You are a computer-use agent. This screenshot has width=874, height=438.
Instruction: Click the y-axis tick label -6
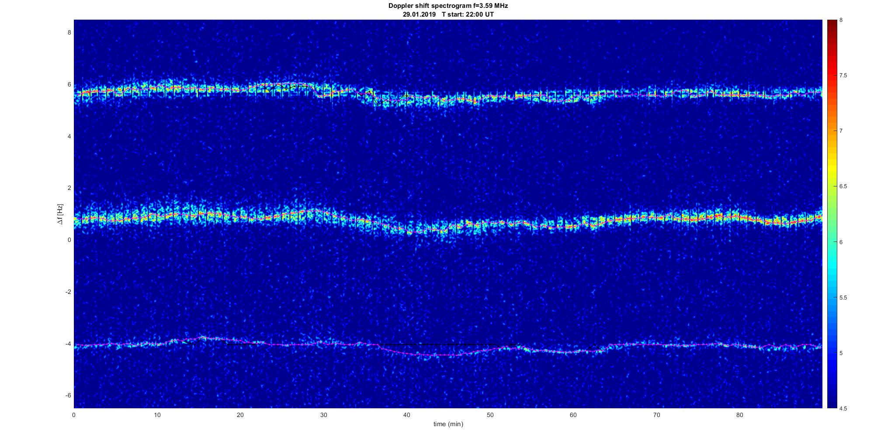point(68,395)
